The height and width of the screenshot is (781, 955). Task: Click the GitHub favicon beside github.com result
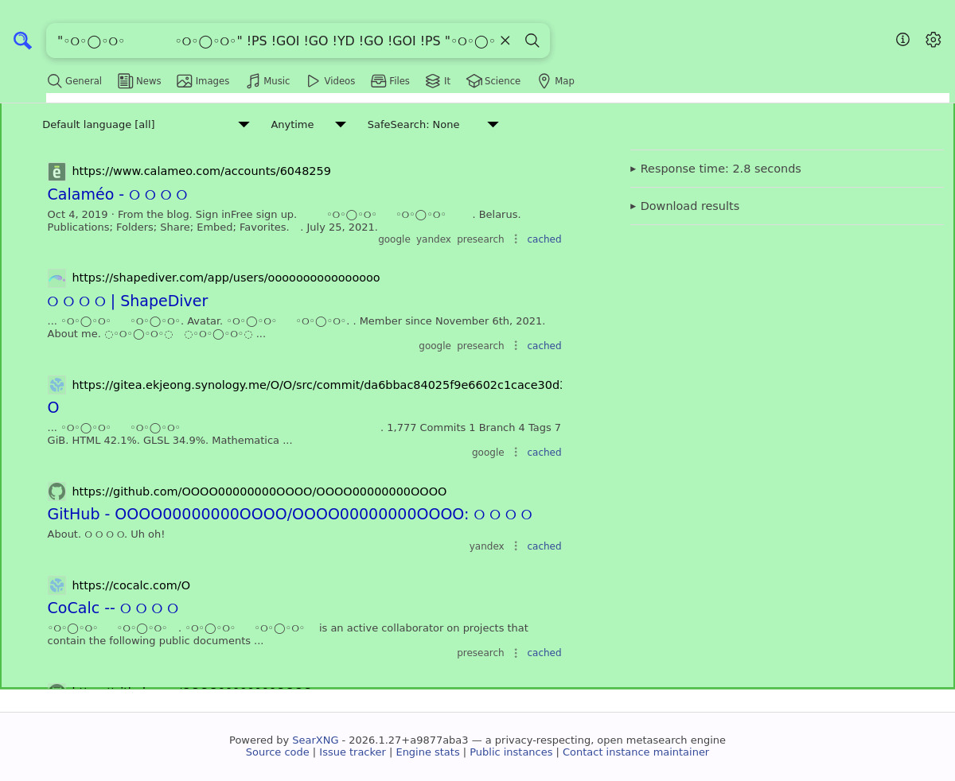(57, 492)
